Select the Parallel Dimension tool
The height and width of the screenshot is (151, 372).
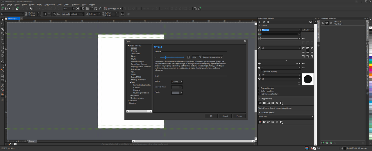pos(2,66)
